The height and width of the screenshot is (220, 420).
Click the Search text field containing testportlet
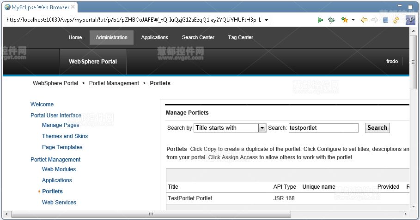[x=323, y=128]
